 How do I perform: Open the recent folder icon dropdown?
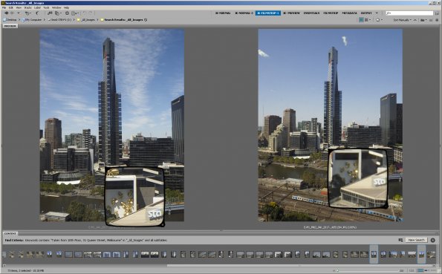[x=423, y=20]
